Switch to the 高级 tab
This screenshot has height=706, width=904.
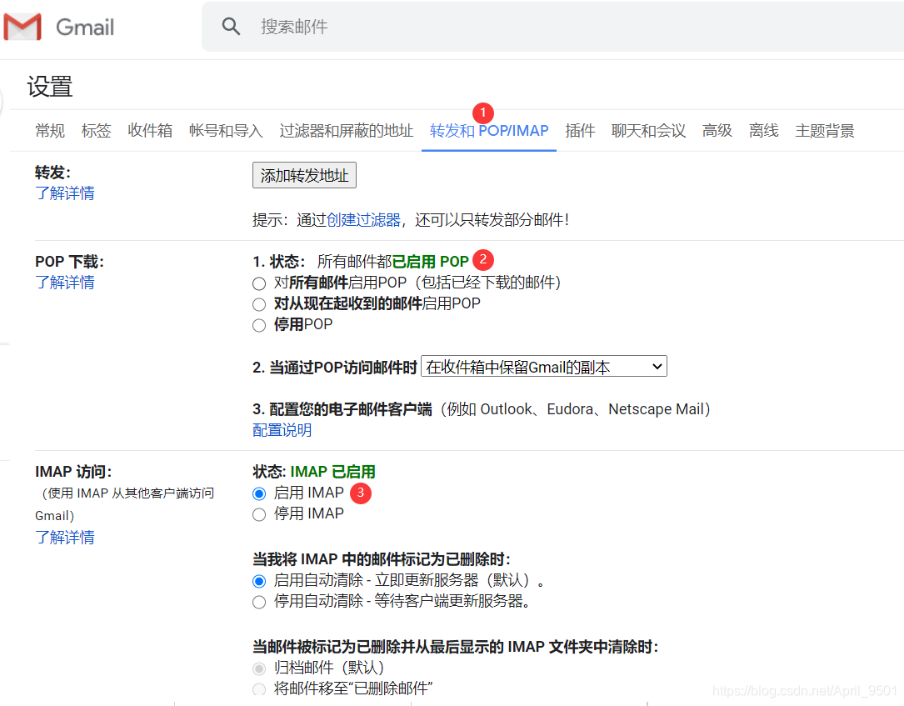coord(717,131)
